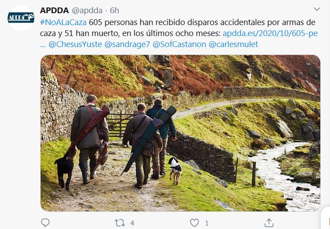Viewport: 330px width, 229px height.
Task: Open the APDDA profile avatar
Action: point(21,18)
